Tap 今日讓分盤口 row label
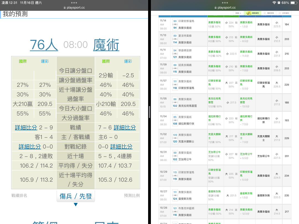The image size is (299, 224). 76,71
